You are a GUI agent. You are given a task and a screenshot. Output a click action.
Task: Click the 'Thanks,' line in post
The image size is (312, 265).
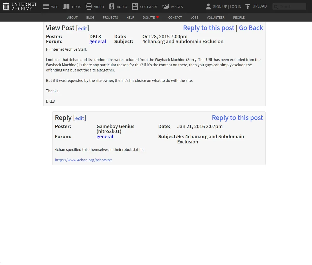pos(53,91)
